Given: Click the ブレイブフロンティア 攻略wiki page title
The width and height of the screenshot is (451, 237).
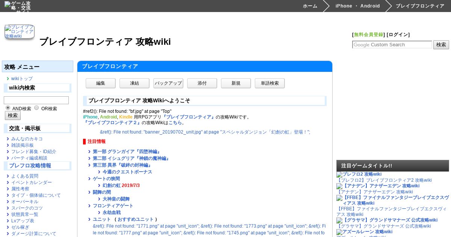Looking at the screenshot, I should (x=105, y=42).
